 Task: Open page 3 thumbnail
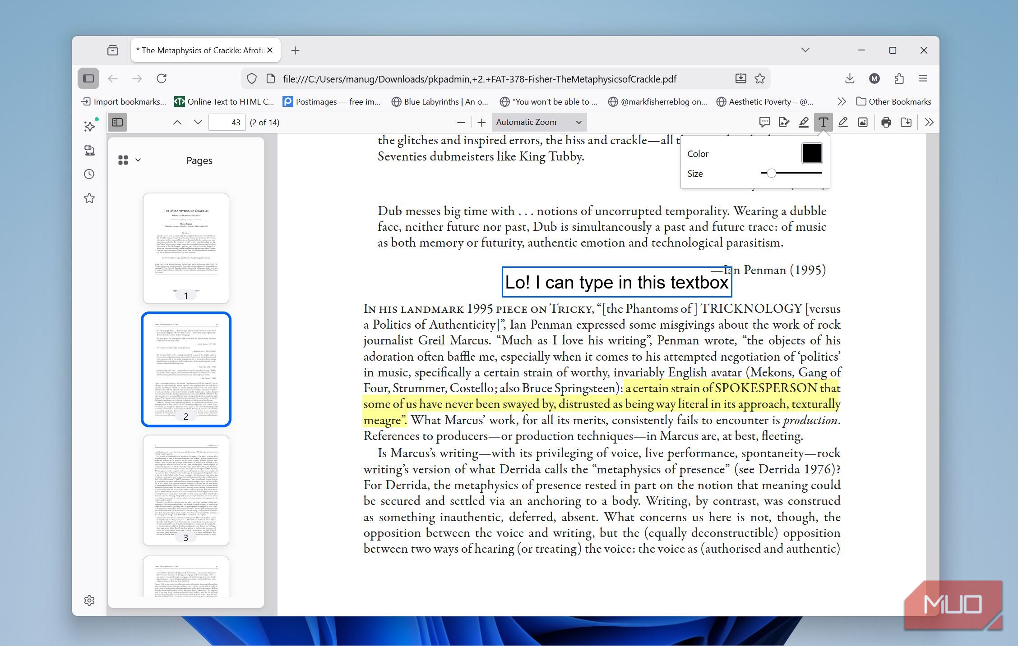click(x=186, y=490)
